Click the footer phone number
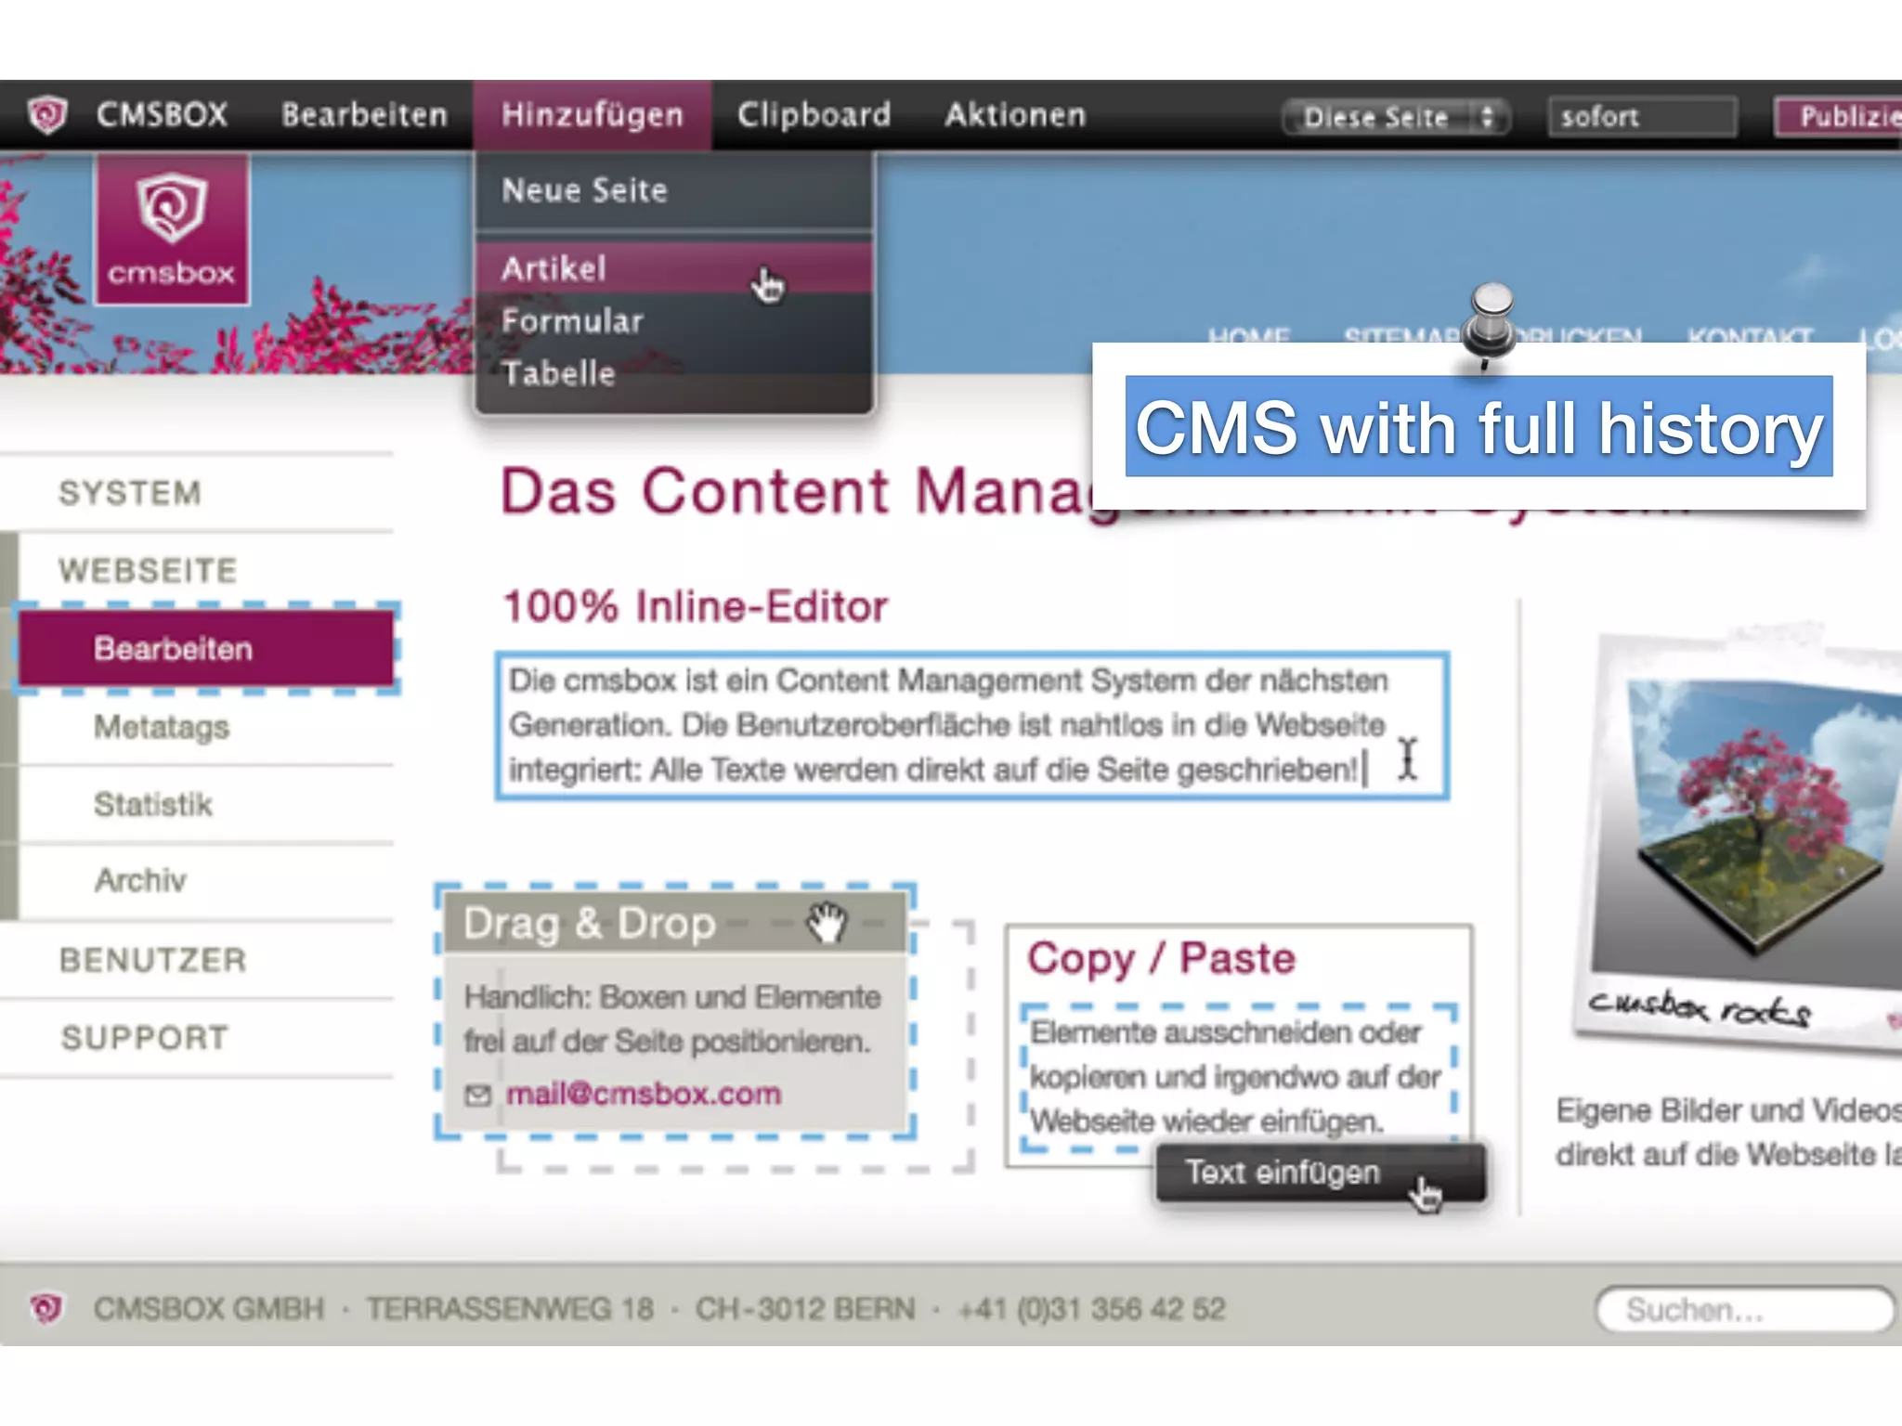Screen dimensions: 1902x1426 pyautogui.click(x=1092, y=1309)
